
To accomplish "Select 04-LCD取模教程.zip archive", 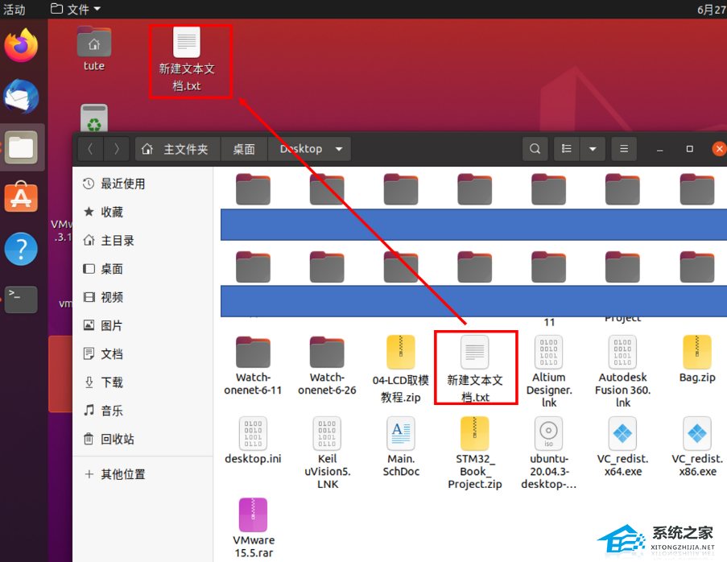I will pos(401,369).
